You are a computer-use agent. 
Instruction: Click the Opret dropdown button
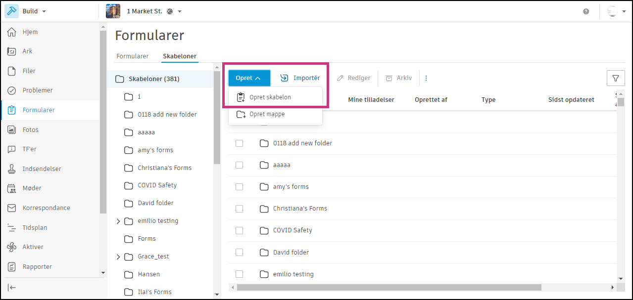(249, 78)
